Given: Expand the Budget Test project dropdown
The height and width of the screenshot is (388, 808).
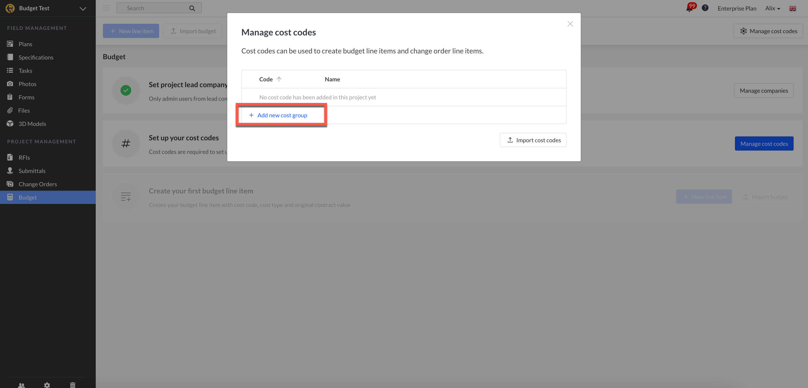Looking at the screenshot, I should click(83, 9).
